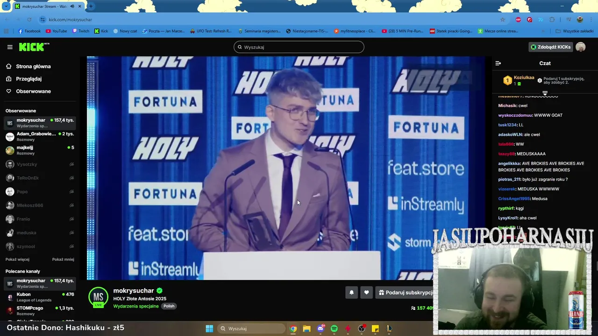Click the live stream video player
Image resolution: width=598 pixels, height=336 pixels.
[x=286, y=168]
